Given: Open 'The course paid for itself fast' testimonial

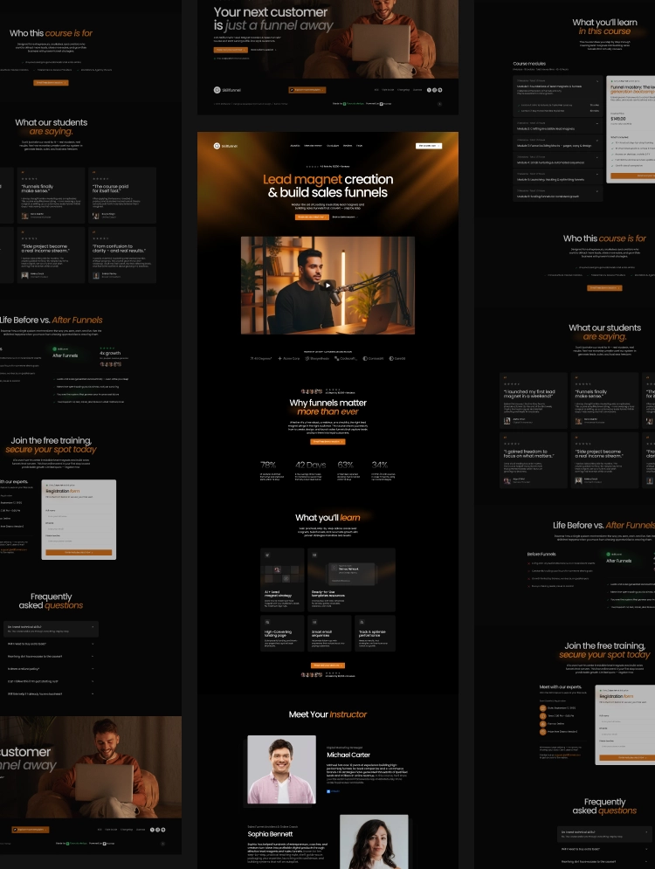Looking at the screenshot, I should click(x=122, y=195).
